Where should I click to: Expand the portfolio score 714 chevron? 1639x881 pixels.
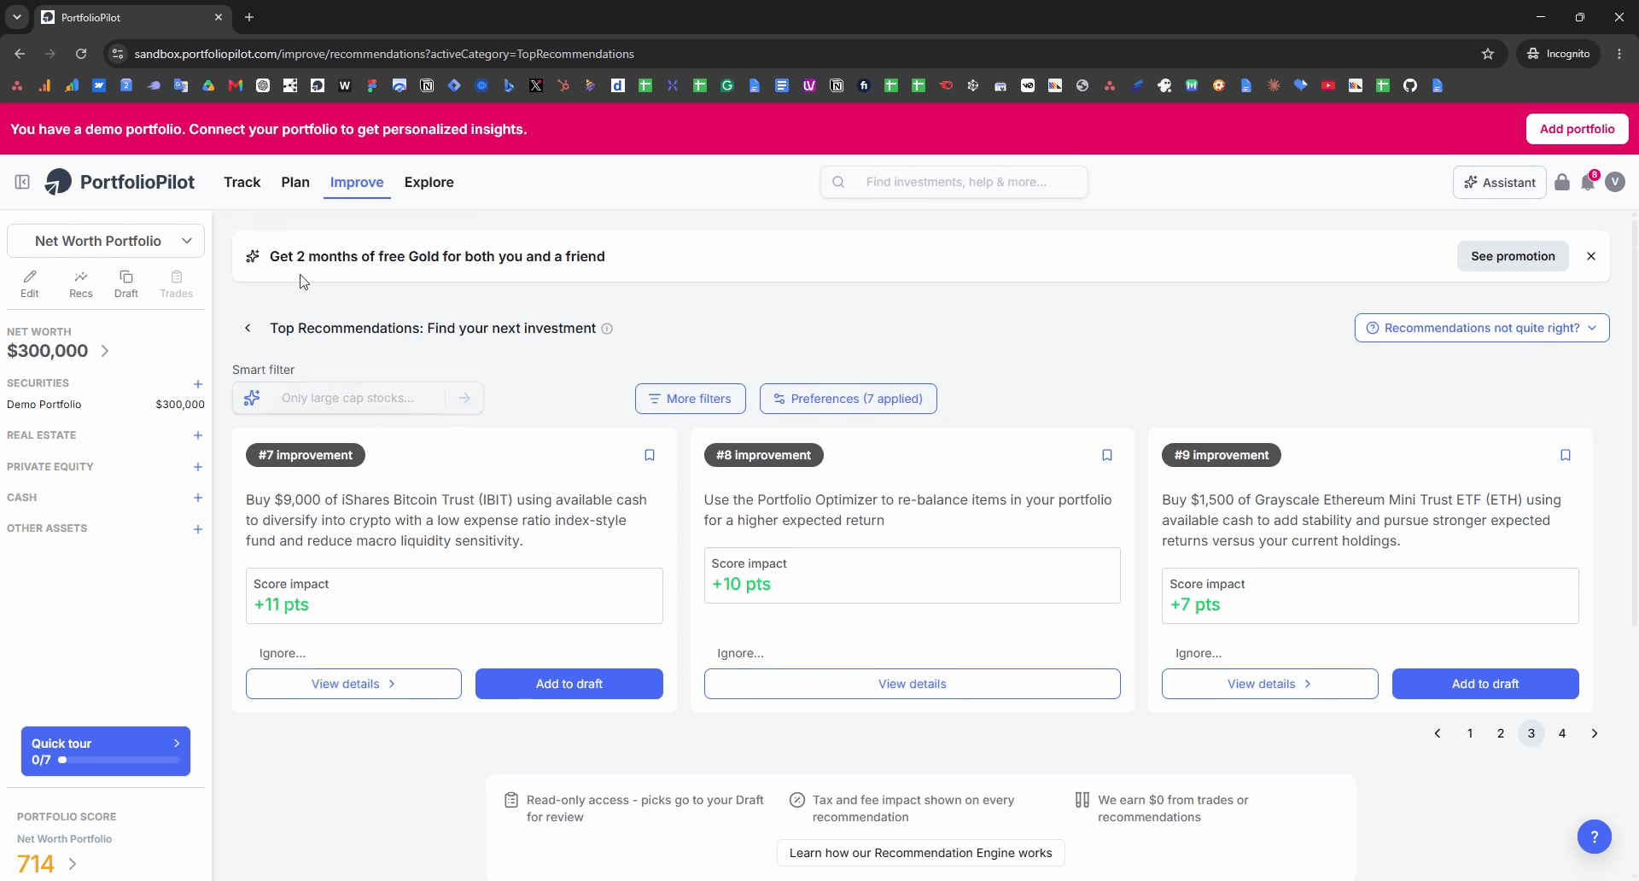pyautogui.click(x=73, y=864)
